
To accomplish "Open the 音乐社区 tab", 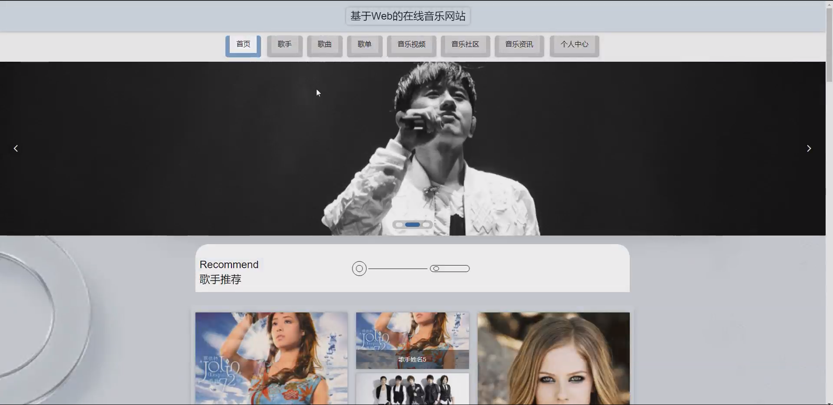I will point(465,45).
